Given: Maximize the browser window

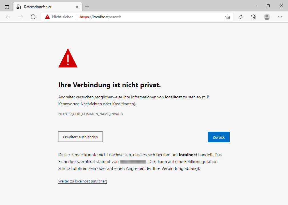Looking at the screenshot, I should coord(268,6).
